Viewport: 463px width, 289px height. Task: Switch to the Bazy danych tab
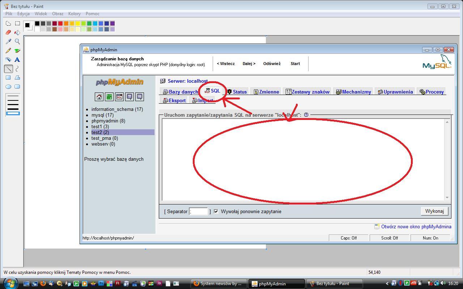181,92
